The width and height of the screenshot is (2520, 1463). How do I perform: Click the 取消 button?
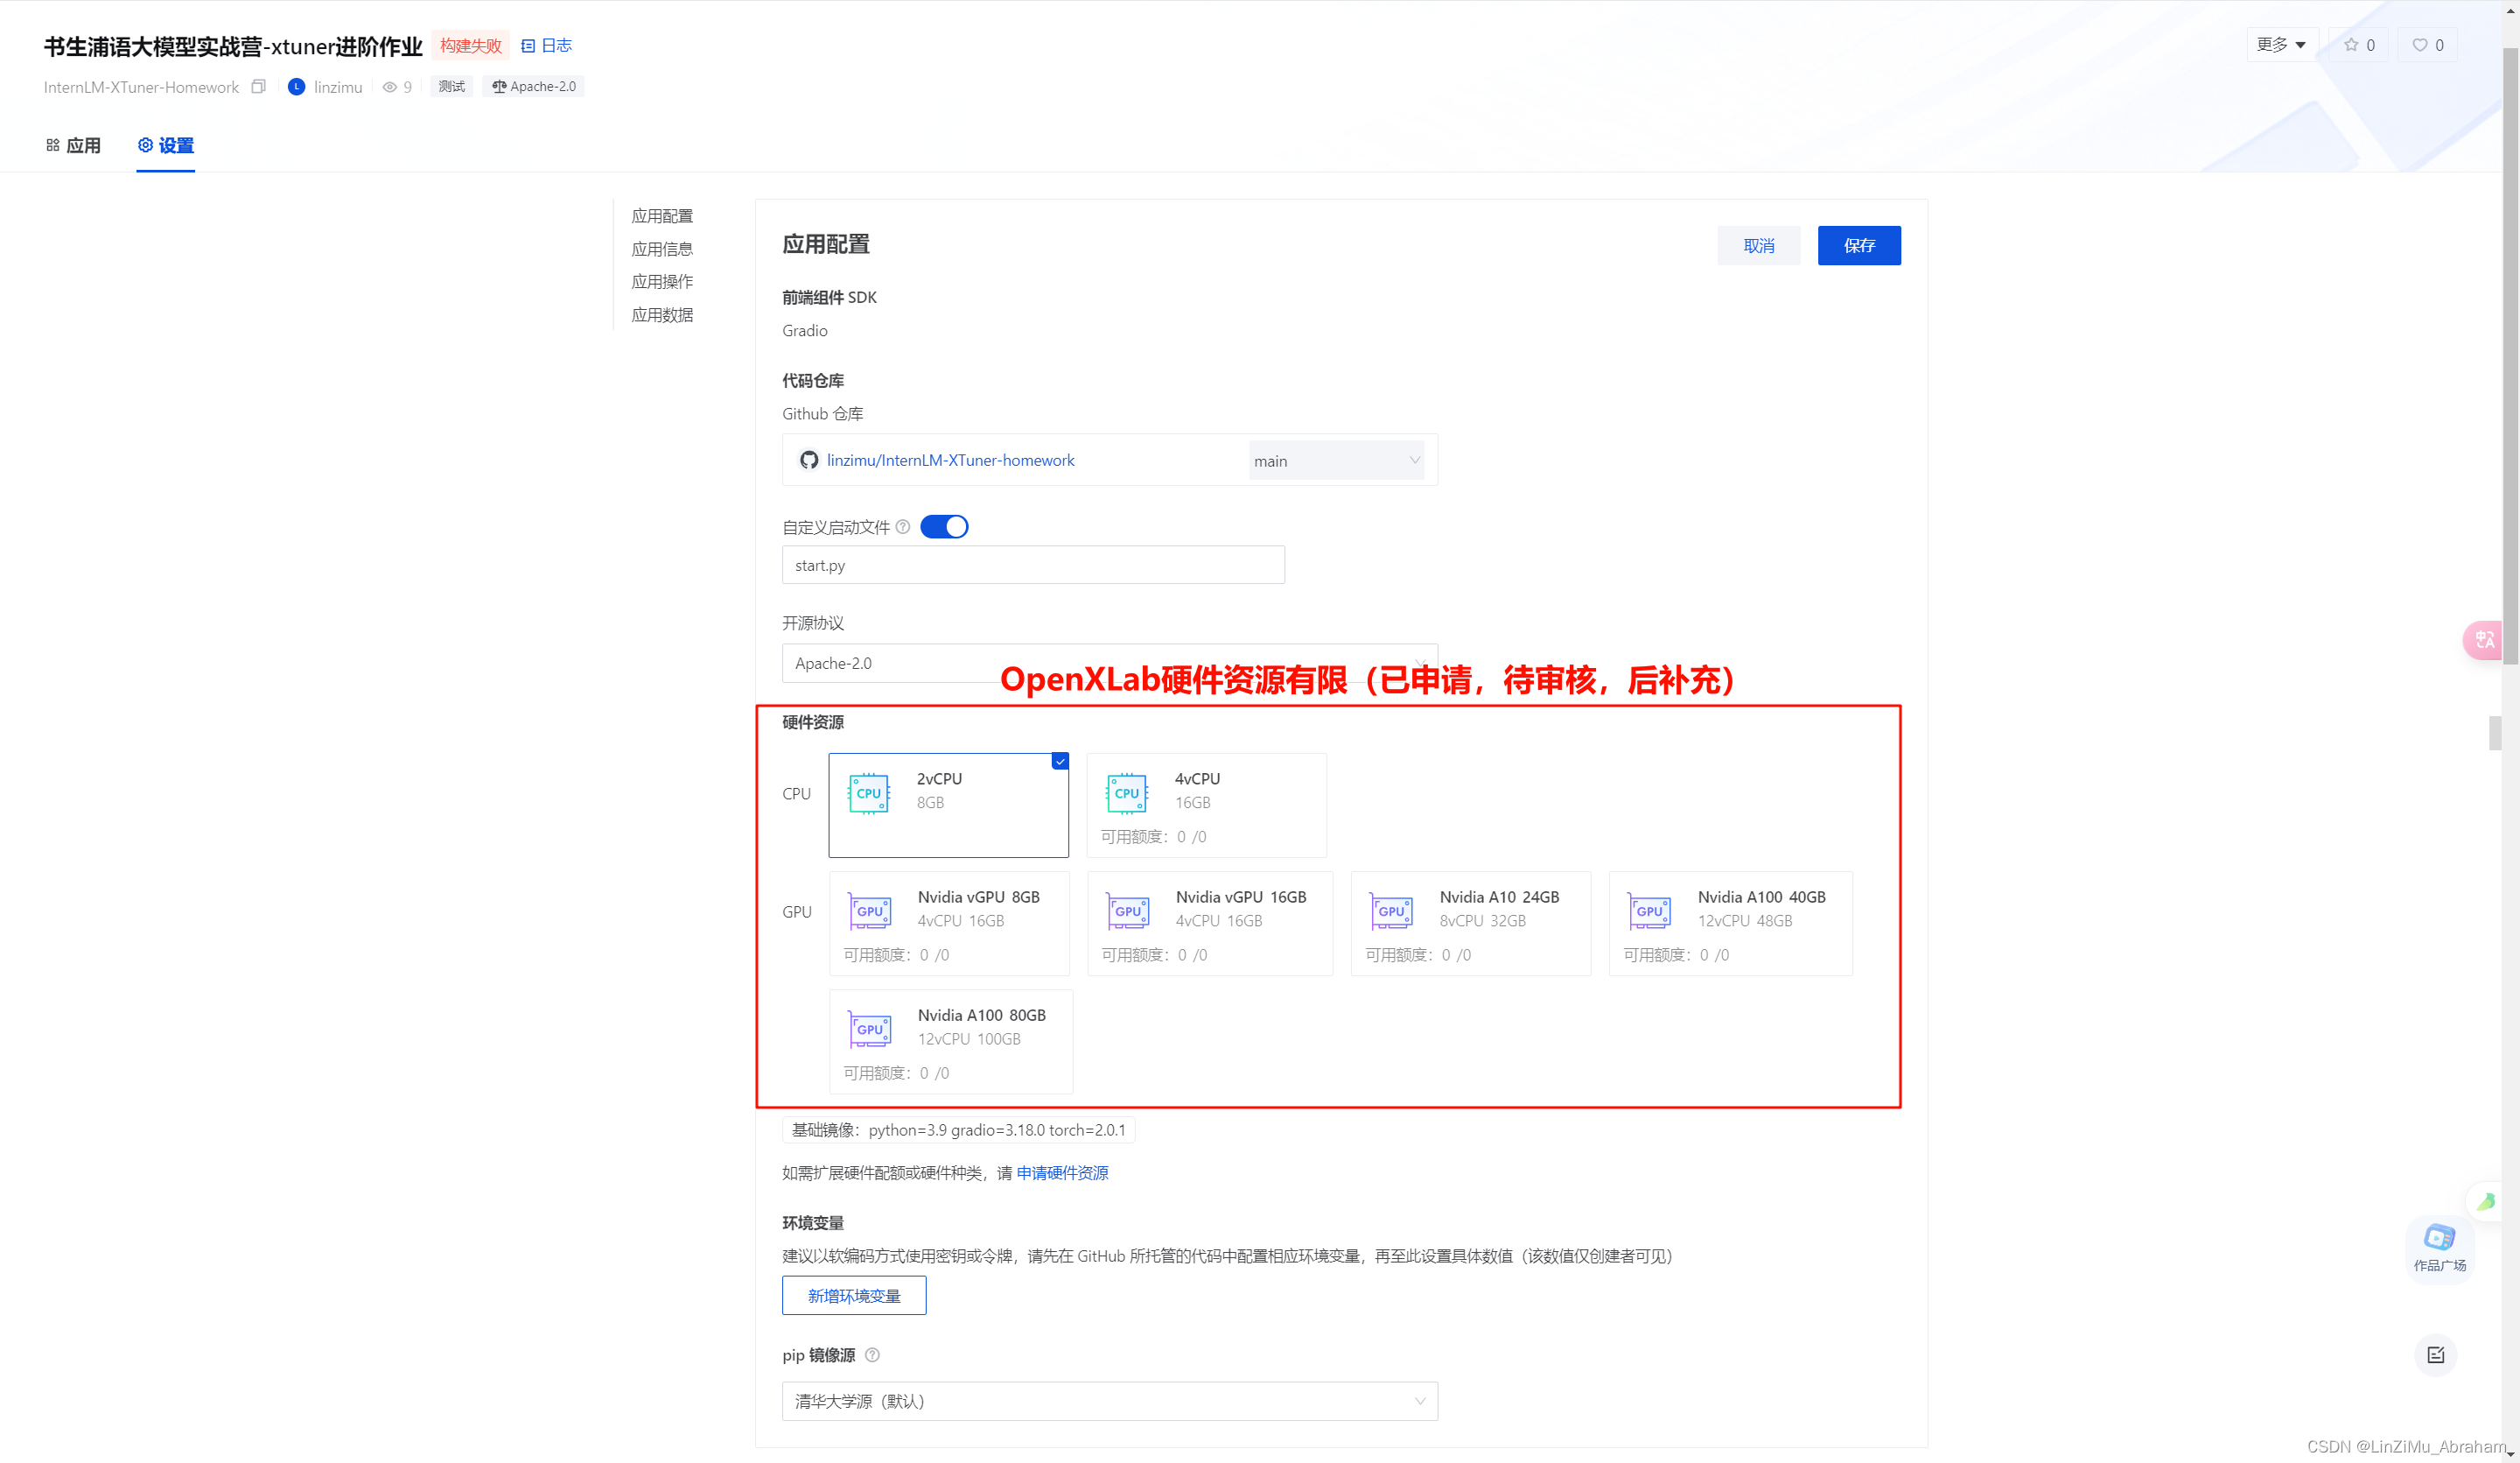coord(1758,245)
